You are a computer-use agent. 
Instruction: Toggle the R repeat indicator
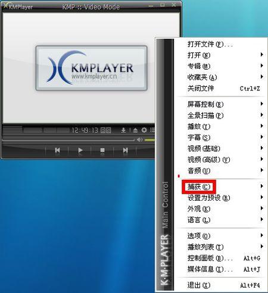pyautogui.click(x=103, y=130)
